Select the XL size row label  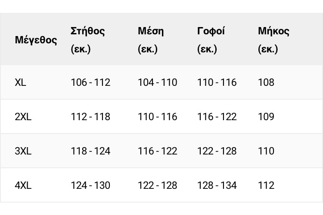coord(20,82)
